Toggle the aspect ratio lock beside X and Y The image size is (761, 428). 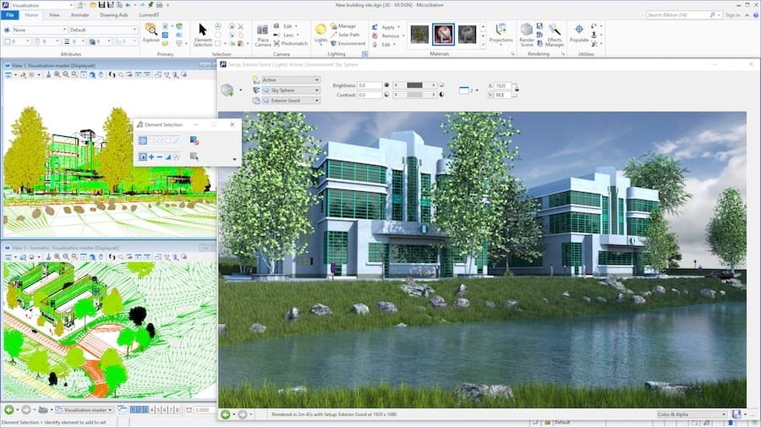click(x=517, y=91)
